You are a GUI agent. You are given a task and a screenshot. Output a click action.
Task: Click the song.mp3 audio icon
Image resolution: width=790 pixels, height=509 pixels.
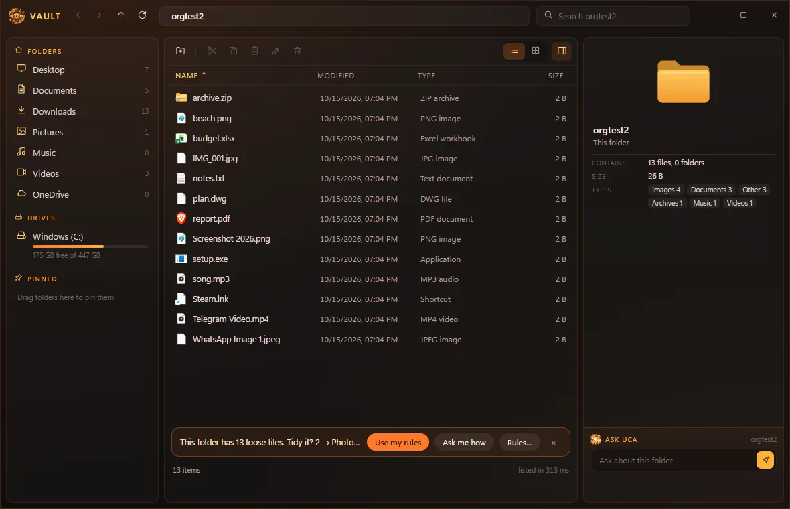coord(181,279)
